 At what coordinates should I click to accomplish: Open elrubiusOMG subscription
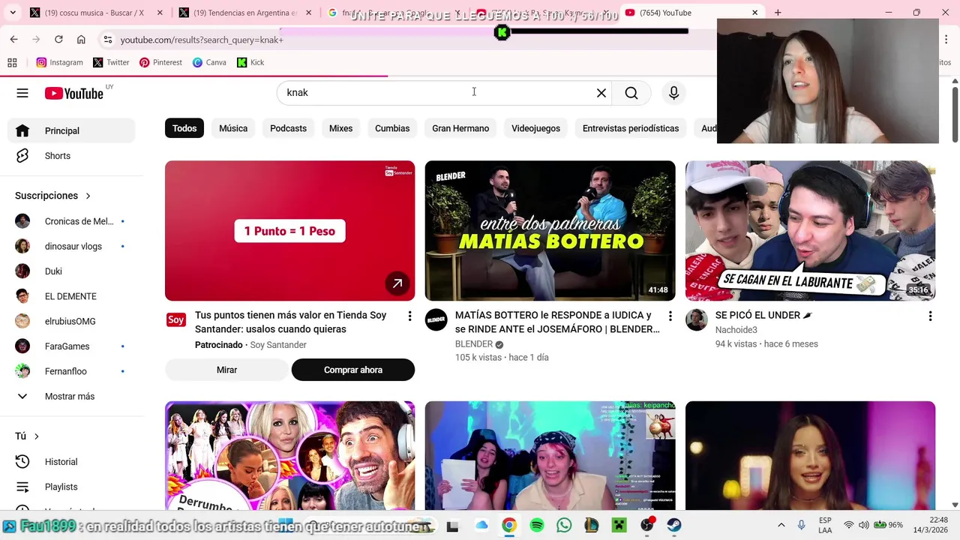(71, 321)
